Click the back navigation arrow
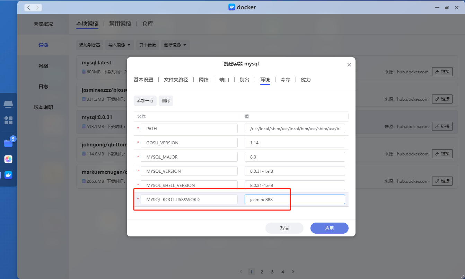Viewport: 465px width, 279px height. (29, 7)
